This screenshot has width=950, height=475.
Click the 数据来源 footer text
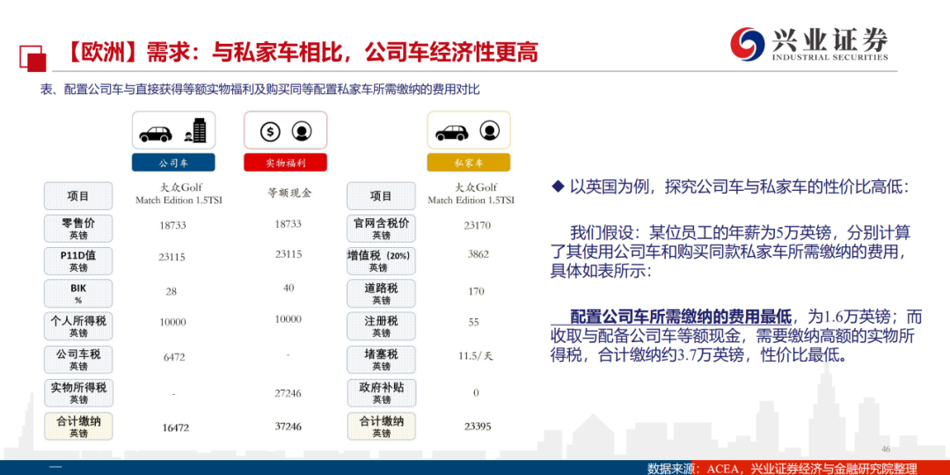[782, 468]
